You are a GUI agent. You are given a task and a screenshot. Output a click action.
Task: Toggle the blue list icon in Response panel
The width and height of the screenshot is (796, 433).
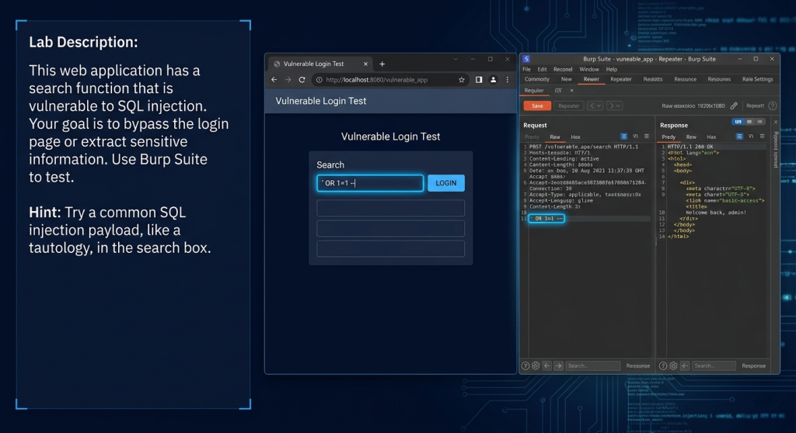(739, 137)
